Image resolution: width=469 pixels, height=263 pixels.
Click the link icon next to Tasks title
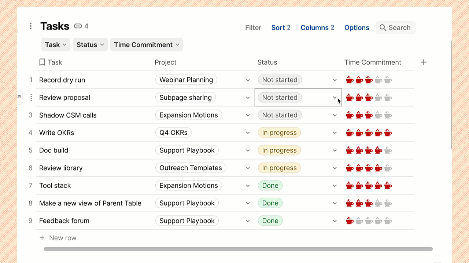78,26
